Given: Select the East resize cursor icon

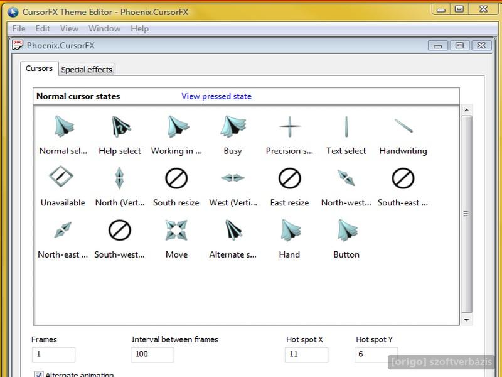Looking at the screenshot, I should [x=290, y=178].
